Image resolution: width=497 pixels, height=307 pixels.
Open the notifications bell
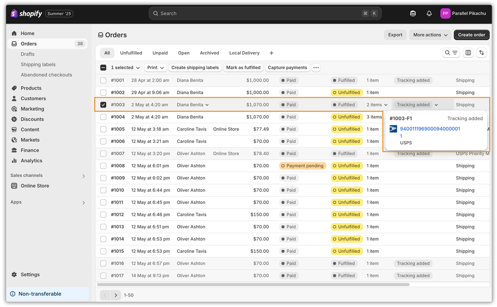pyautogui.click(x=429, y=13)
